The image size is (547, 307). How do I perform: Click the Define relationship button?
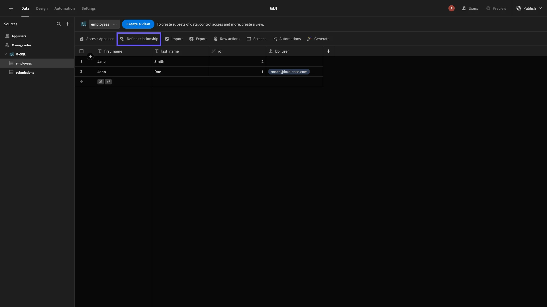tap(139, 39)
